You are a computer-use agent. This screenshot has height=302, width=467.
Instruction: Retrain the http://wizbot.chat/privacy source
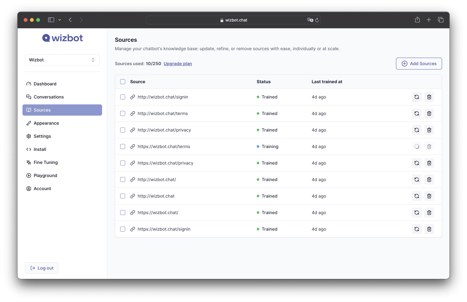point(417,130)
